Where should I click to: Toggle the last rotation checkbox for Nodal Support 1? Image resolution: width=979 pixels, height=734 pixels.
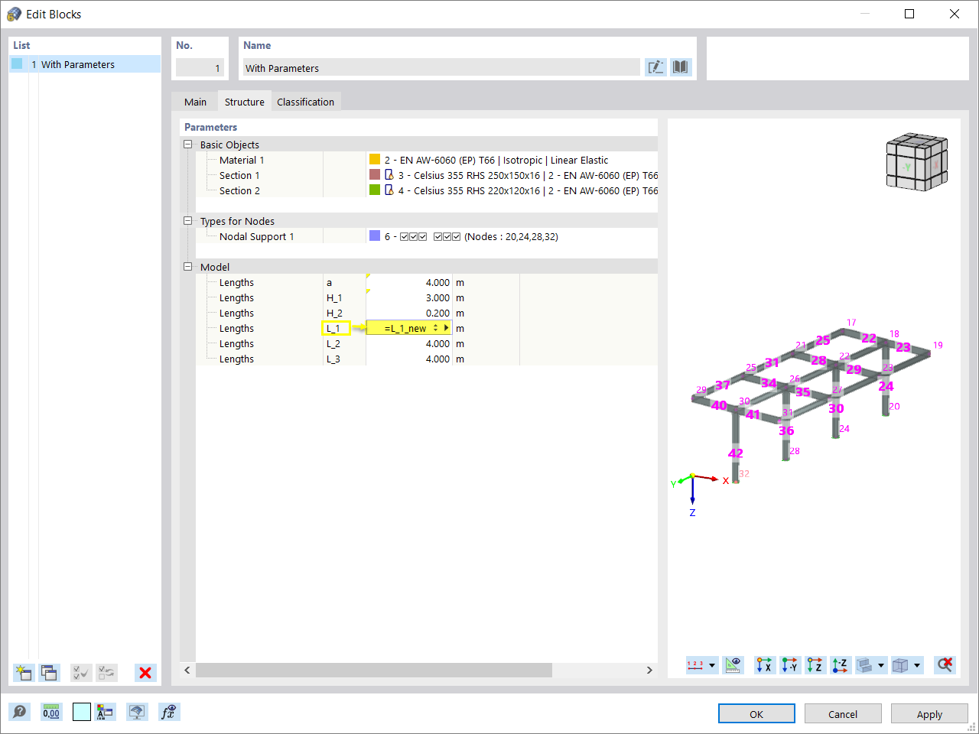pyautogui.click(x=457, y=236)
